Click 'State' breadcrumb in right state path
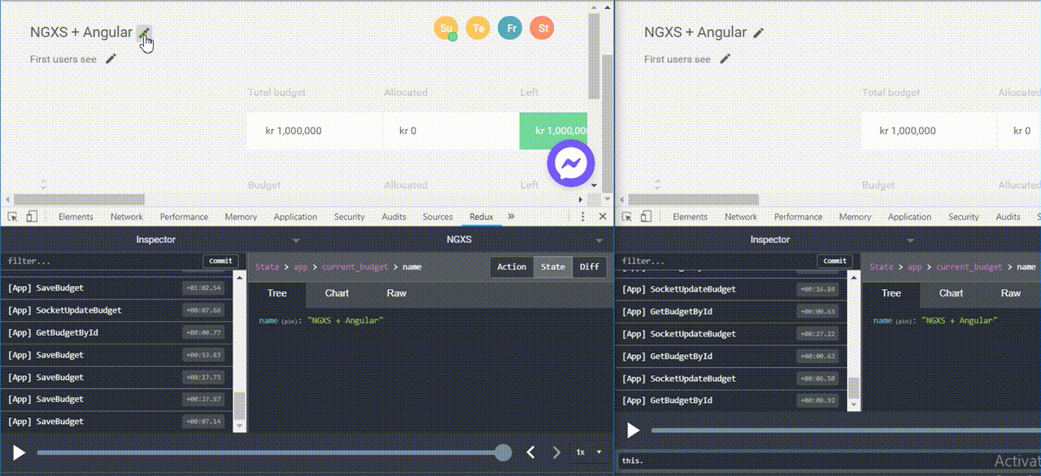Viewport: 1041px width, 476px height. [881, 266]
